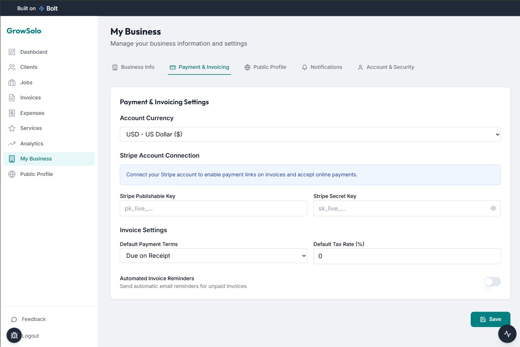Screen dimensions: 520x347
Task: Click the Clients people icon
Action: [12, 67]
